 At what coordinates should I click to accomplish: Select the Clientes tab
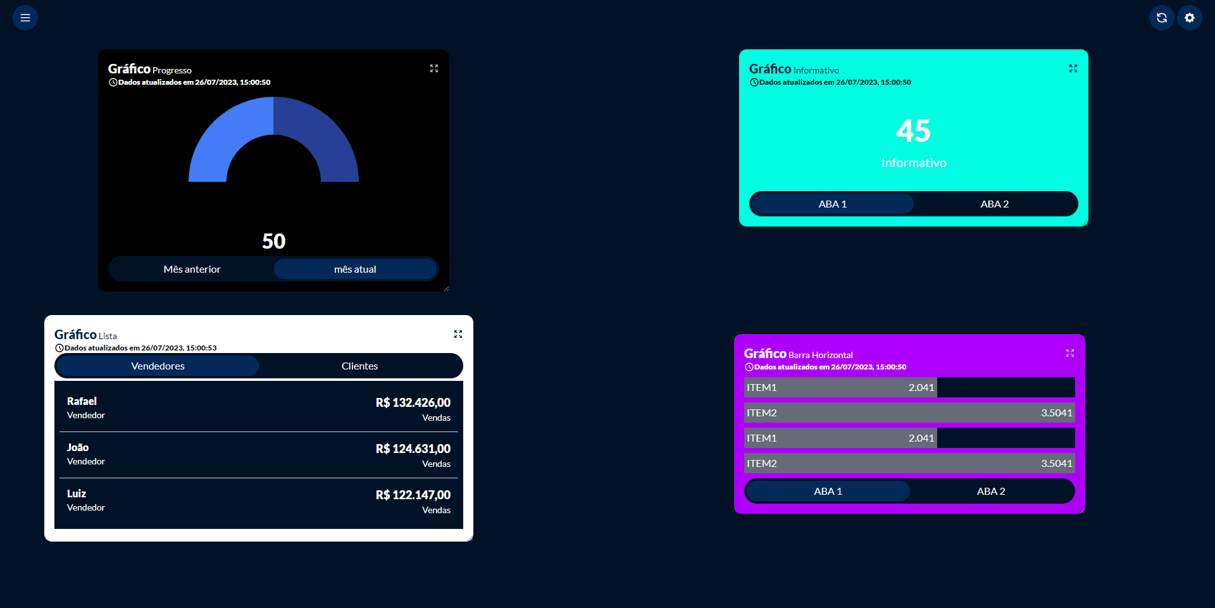(x=359, y=366)
